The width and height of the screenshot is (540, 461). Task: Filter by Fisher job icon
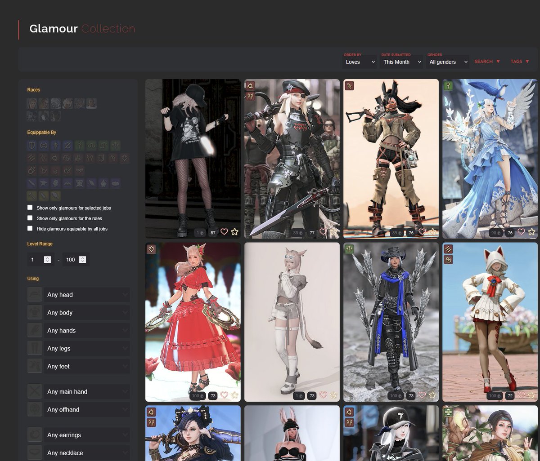(55, 196)
